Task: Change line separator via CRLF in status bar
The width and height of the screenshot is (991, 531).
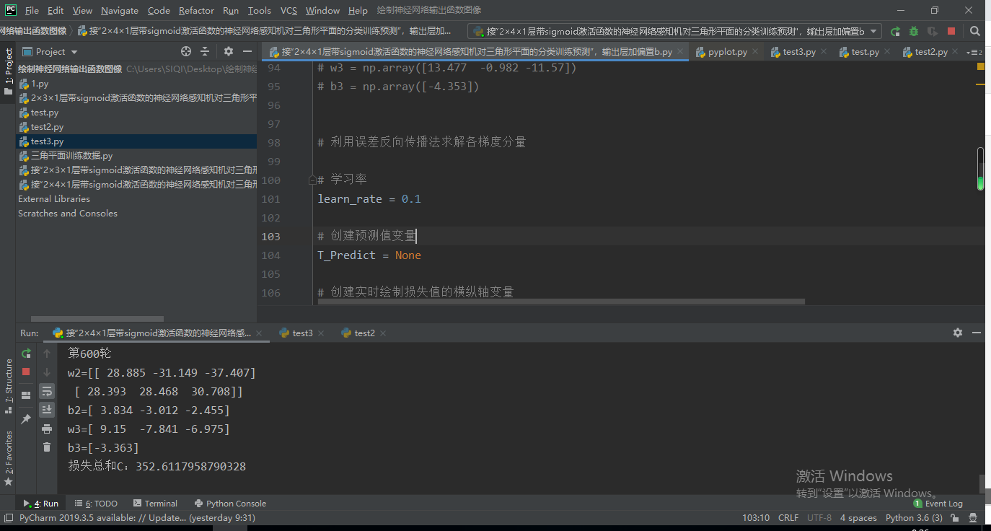Action: [x=788, y=517]
